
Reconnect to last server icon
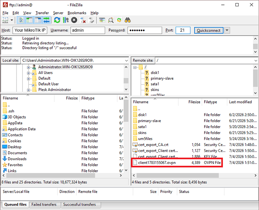pos(91,20)
